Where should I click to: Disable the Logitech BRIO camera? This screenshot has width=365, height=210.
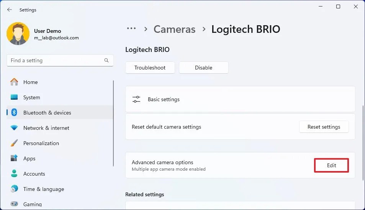(x=203, y=68)
